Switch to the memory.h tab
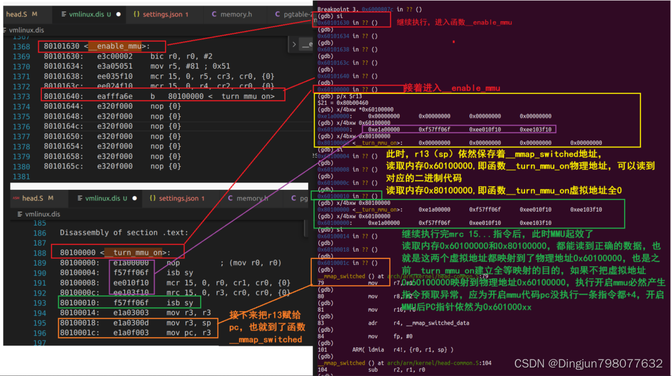 tap(238, 15)
